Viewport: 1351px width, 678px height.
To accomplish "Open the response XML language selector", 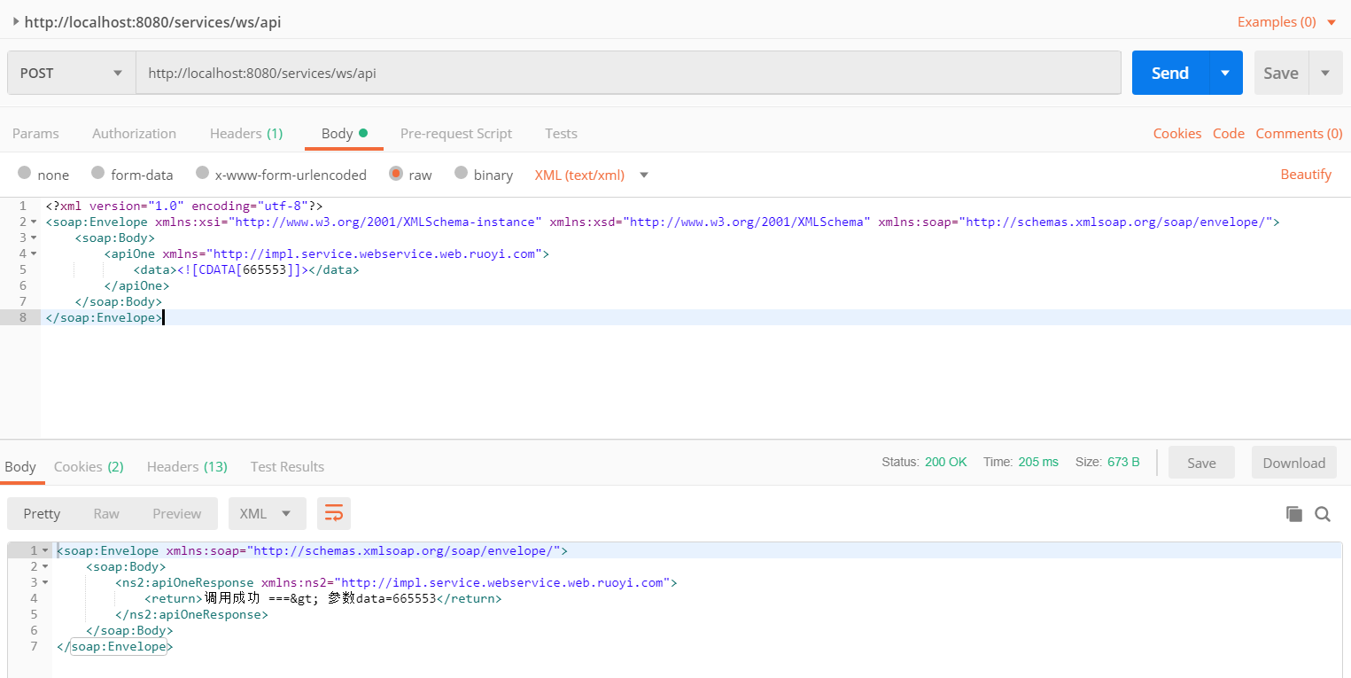I will point(267,513).
